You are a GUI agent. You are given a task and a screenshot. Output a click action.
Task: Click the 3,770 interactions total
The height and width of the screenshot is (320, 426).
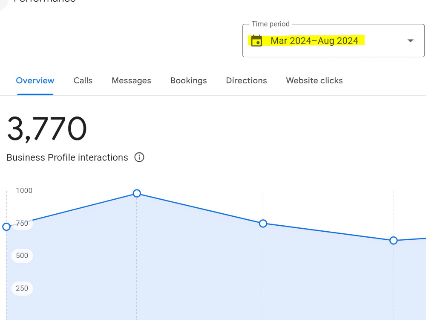(x=47, y=129)
